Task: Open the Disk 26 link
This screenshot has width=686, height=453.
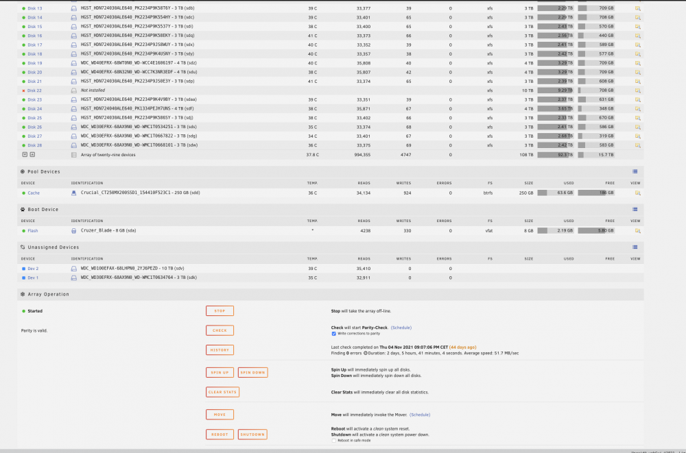Action: click(x=35, y=127)
